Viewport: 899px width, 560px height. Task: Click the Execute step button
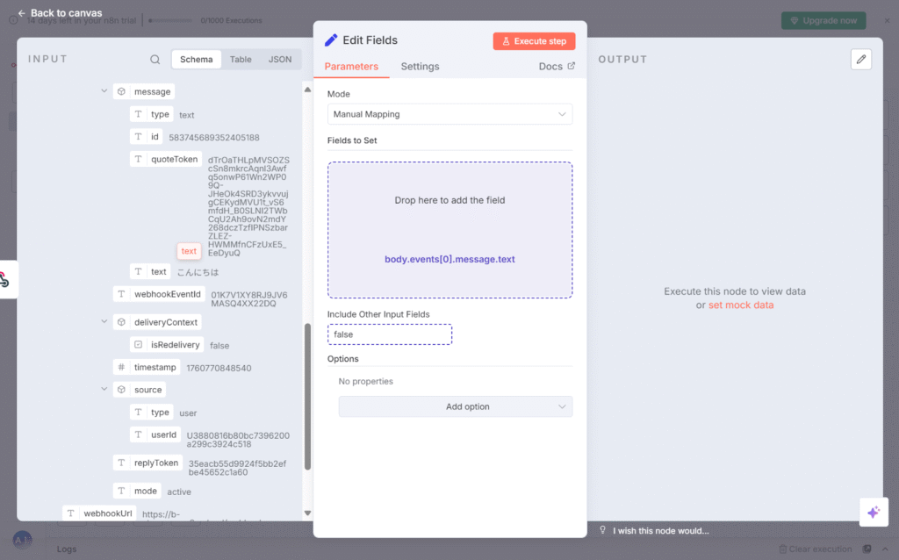click(x=534, y=41)
